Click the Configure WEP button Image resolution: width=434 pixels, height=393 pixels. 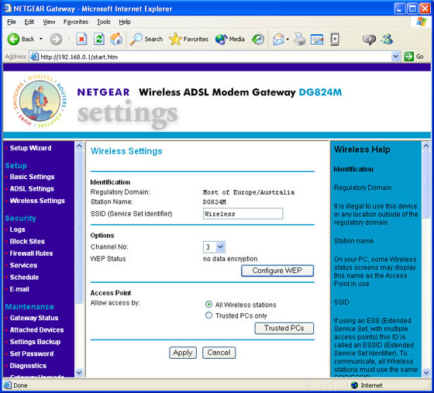[x=277, y=271]
